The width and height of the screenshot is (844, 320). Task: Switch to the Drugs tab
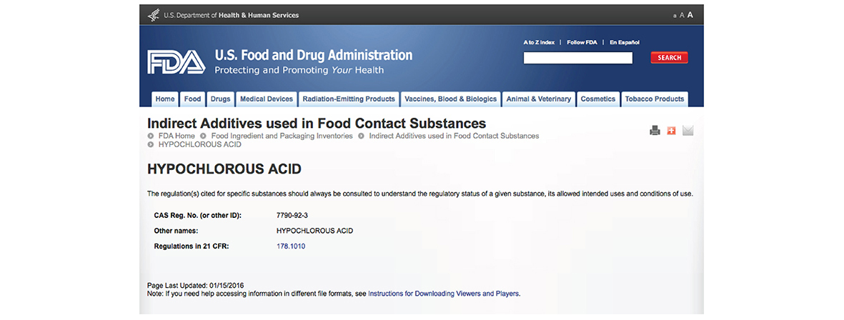[x=221, y=99]
